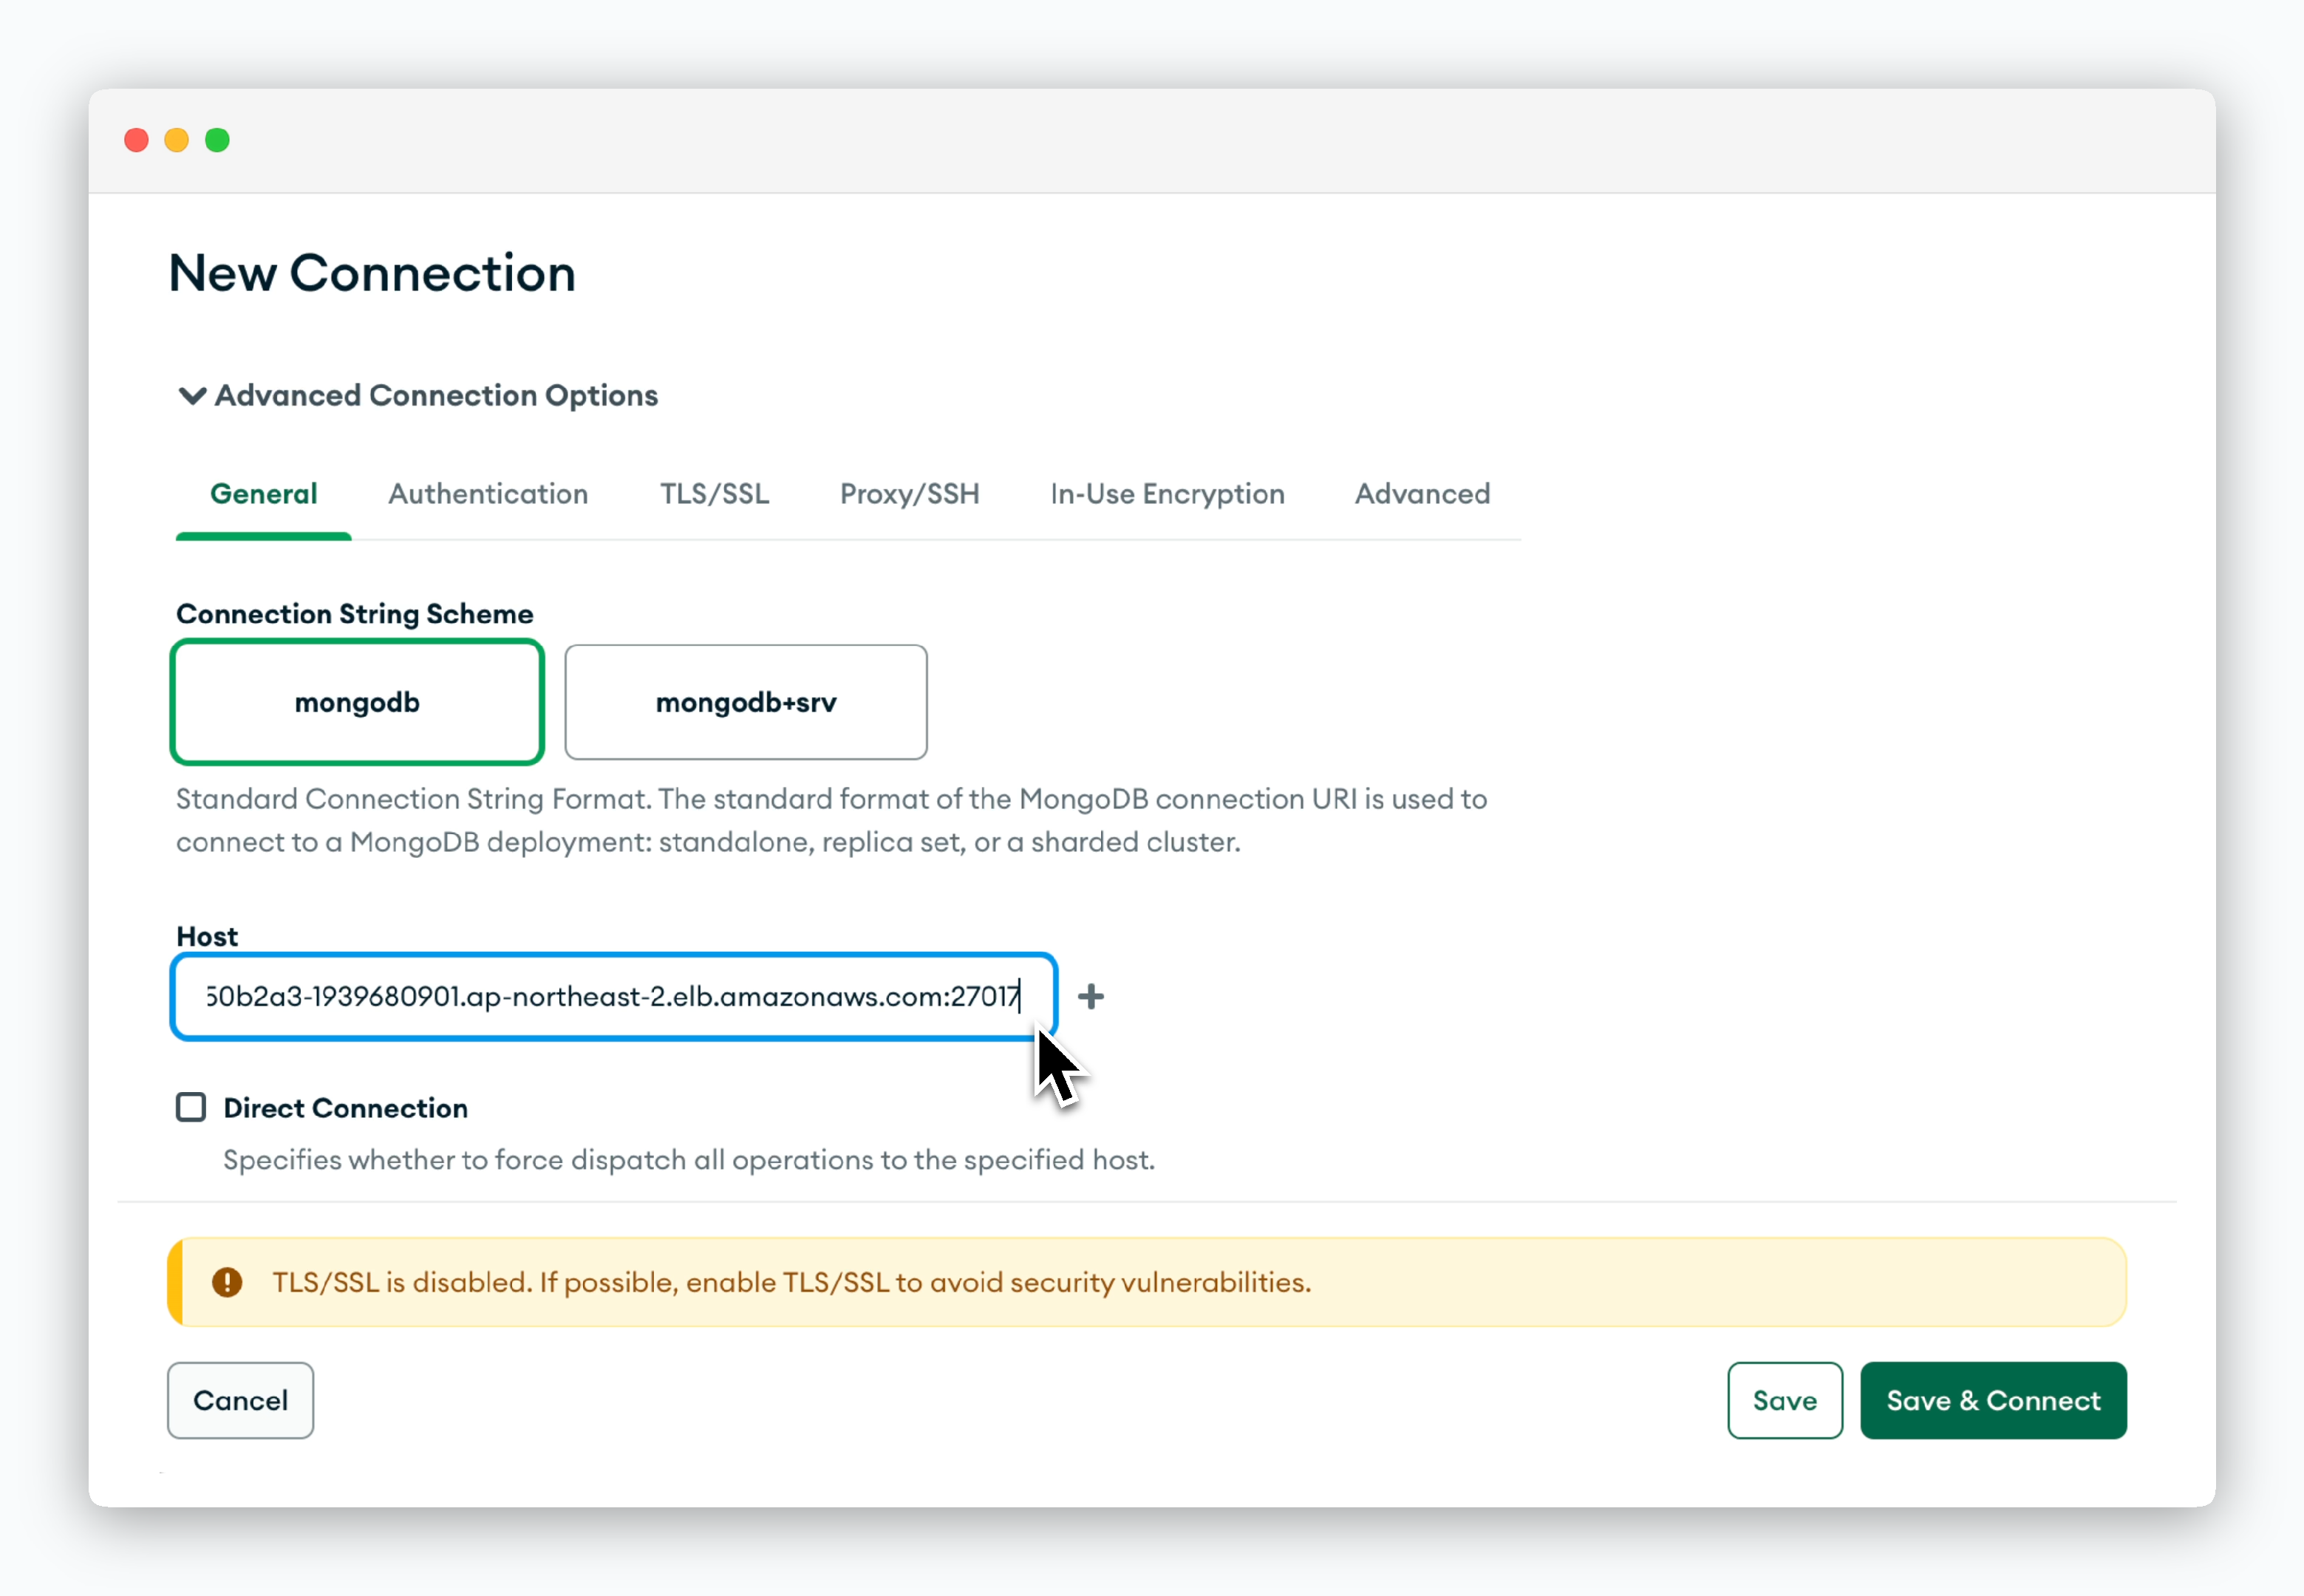This screenshot has width=2304, height=1596.
Task: Add another host with plus icon
Action: pyautogui.click(x=1091, y=997)
